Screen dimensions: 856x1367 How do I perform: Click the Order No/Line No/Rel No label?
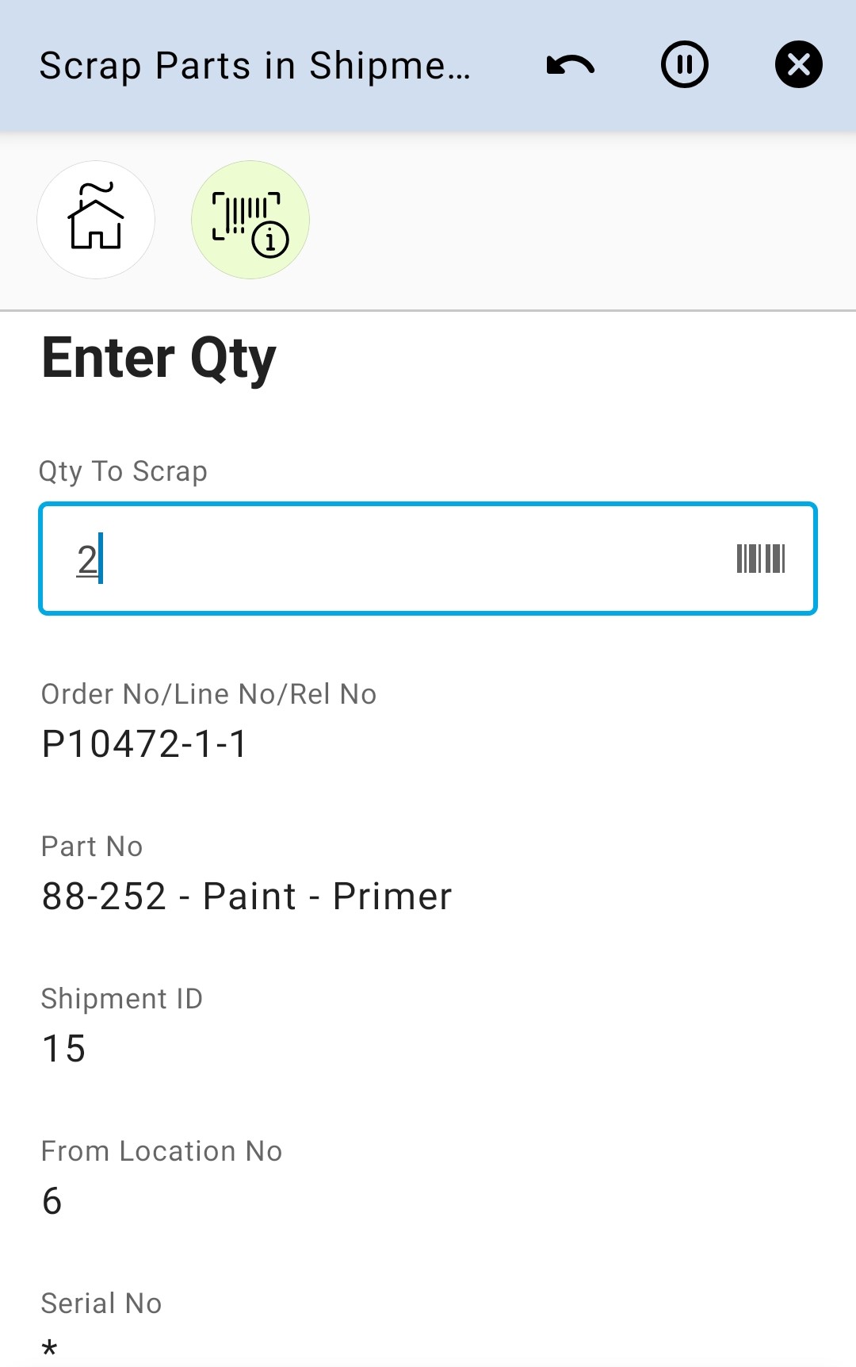click(208, 694)
